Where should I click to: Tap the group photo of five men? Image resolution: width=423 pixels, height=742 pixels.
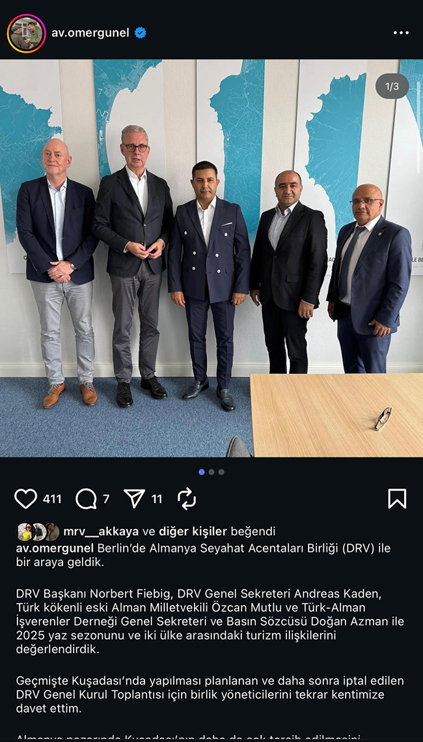click(x=211, y=258)
